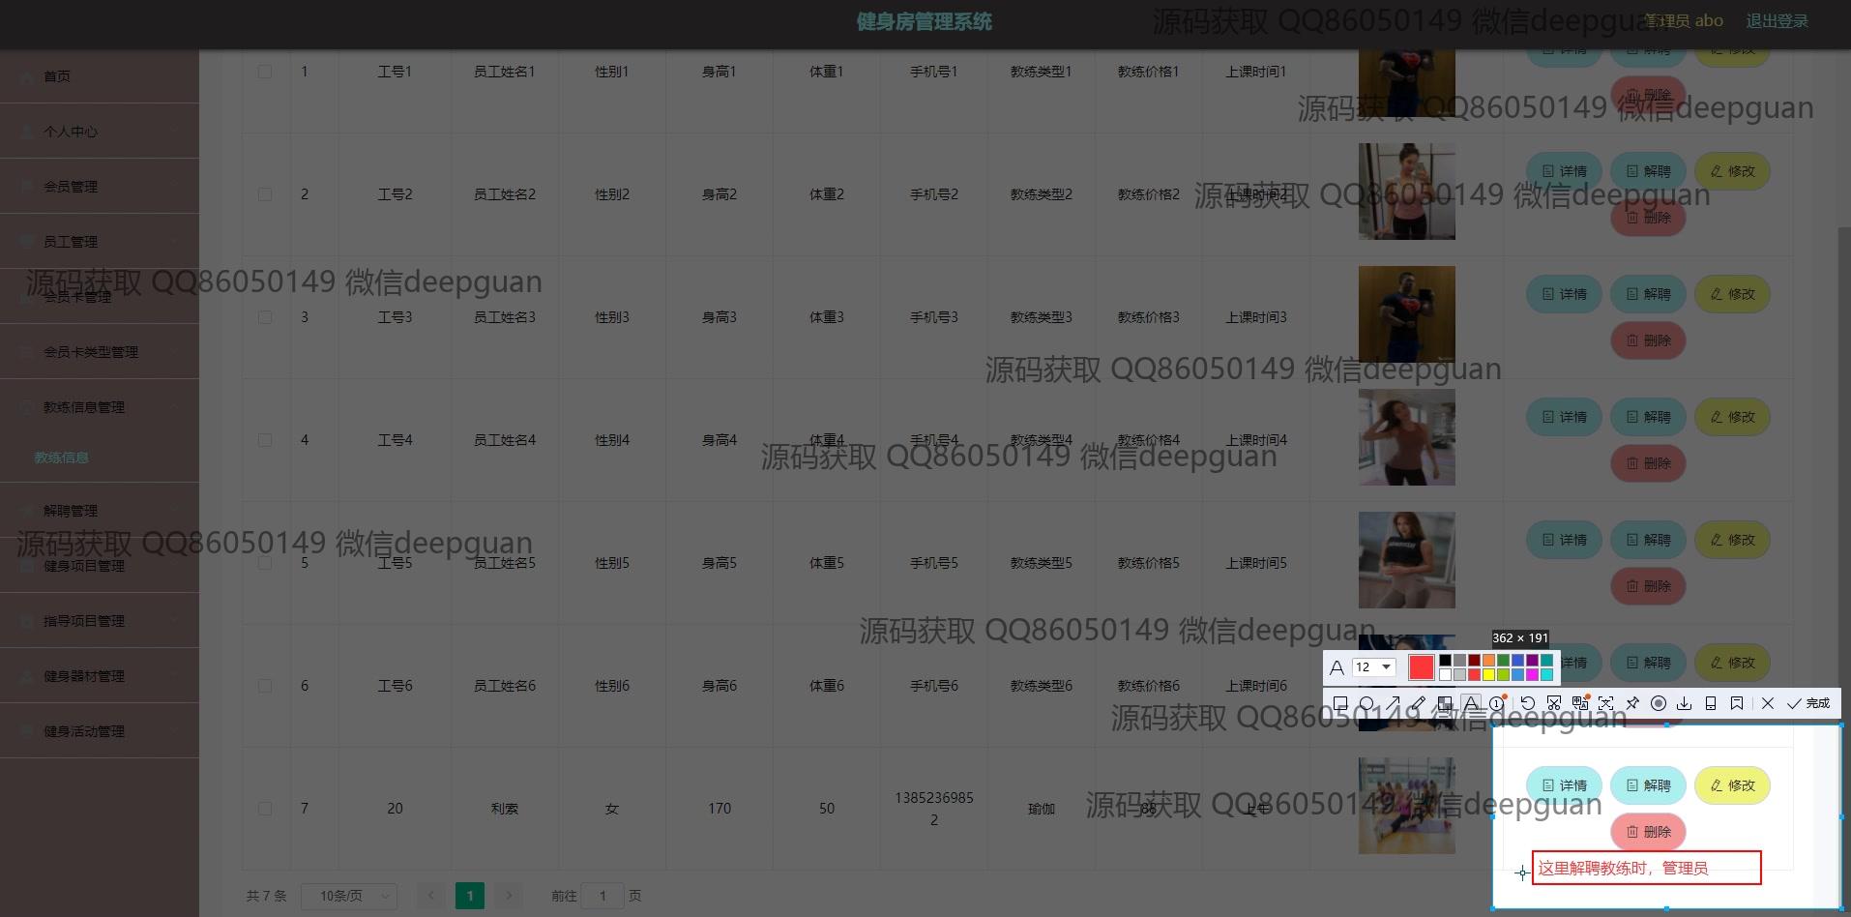1851x917 pixels.
Task: Select the checkbox in row 4
Action: [265, 440]
